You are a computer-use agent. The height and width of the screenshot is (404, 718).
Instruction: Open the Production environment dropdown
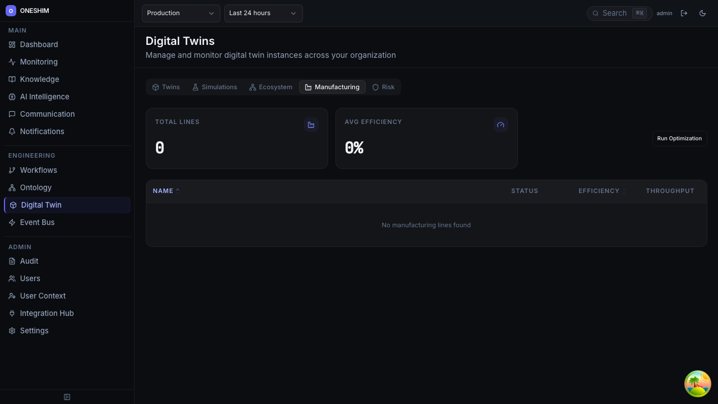click(181, 13)
